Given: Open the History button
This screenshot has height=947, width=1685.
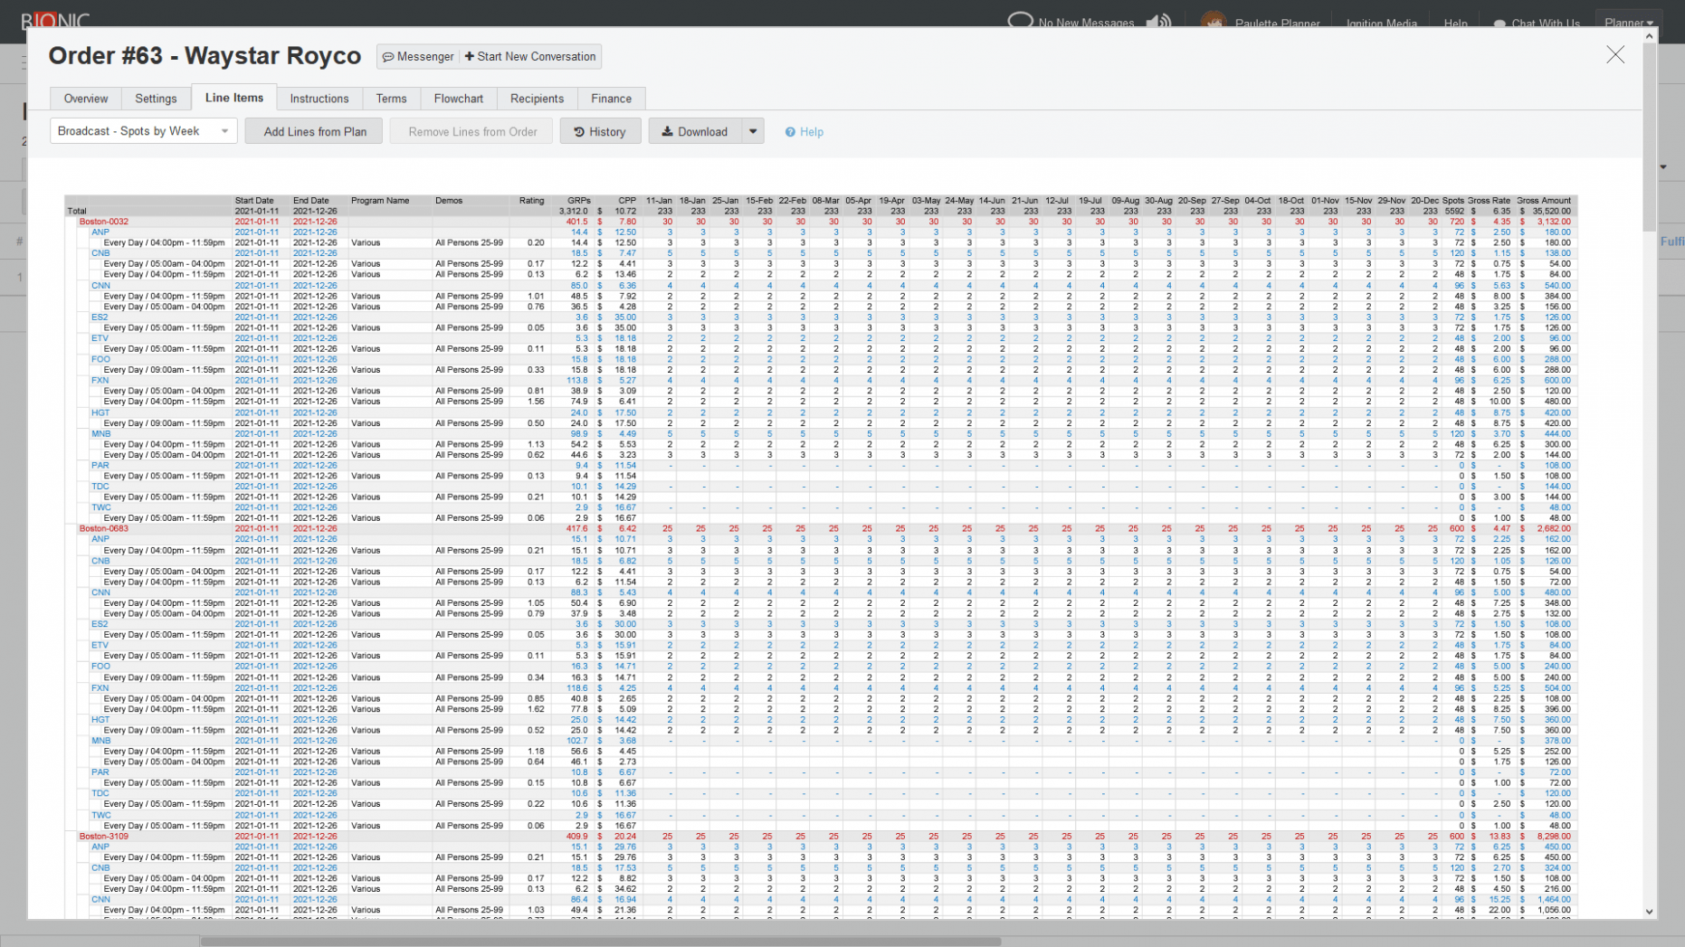Looking at the screenshot, I should [600, 132].
